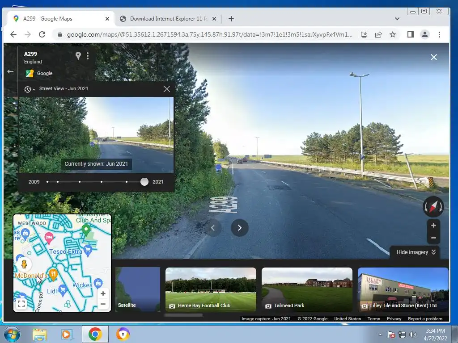Click the location pin icon beside A299
458x343 pixels.
coord(78,55)
